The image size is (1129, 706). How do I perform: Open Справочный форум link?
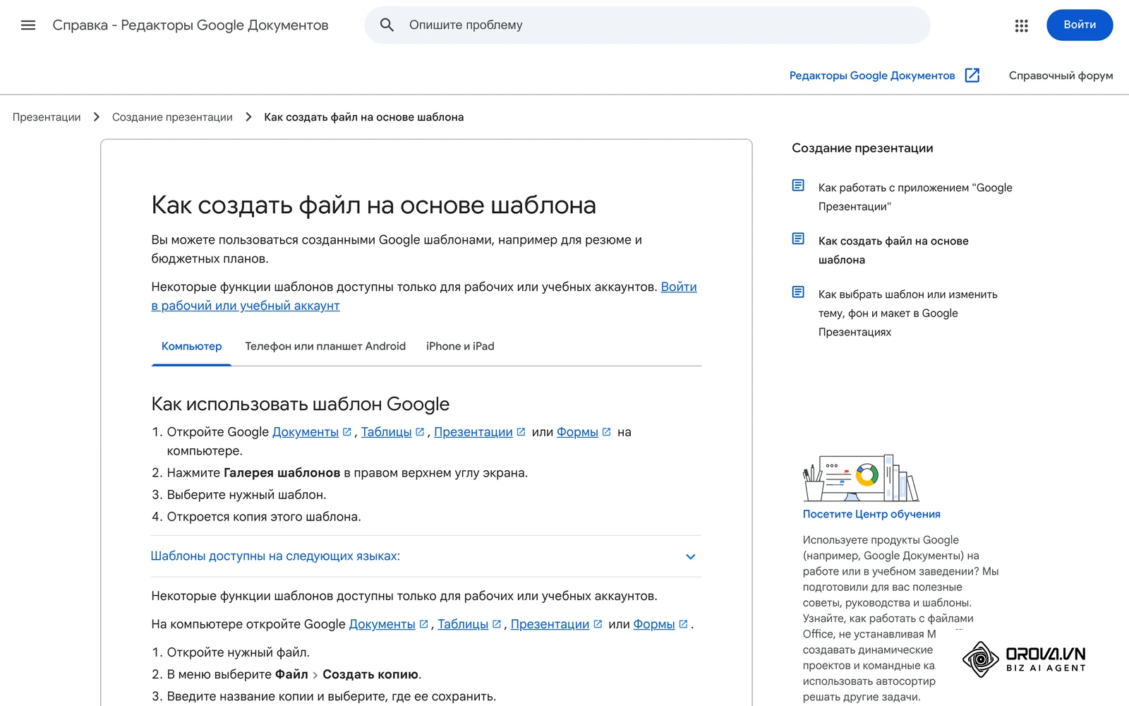pyautogui.click(x=1061, y=76)
